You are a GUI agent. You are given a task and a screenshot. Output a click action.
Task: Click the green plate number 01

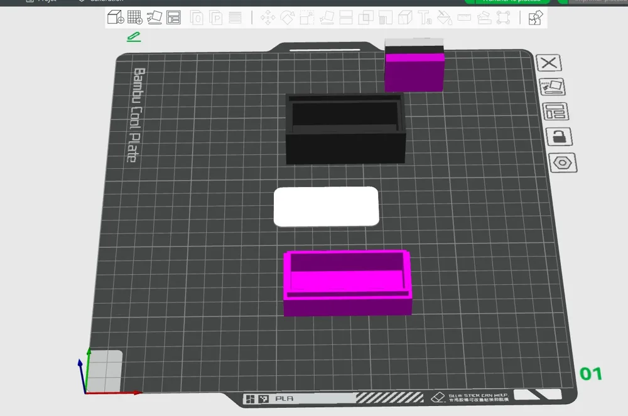pos(591,374)
